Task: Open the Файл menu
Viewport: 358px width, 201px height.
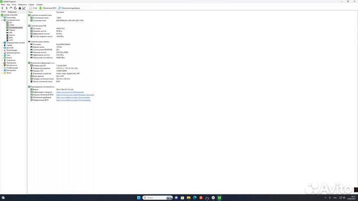Action: point(3,4)
